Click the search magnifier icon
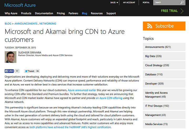This screenshot has height=129, width=189. point(182,2)
